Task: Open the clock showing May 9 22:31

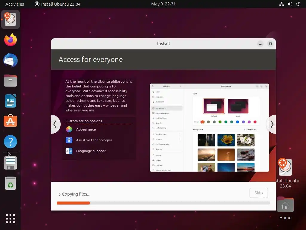Action: (x=163, y=4)
